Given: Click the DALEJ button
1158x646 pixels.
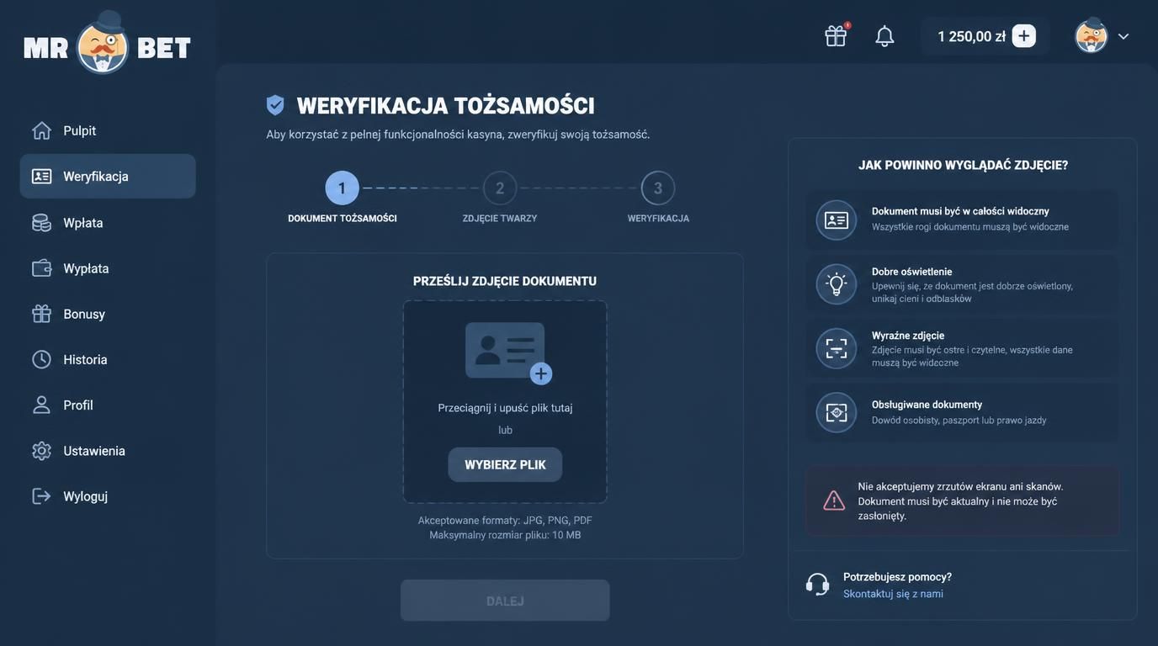Looking at the screenshot, I should coord(505,601).
